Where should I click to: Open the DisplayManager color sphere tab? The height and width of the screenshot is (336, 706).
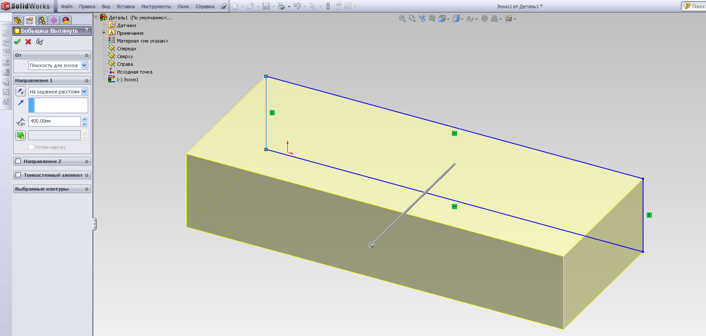coord(66,20)
